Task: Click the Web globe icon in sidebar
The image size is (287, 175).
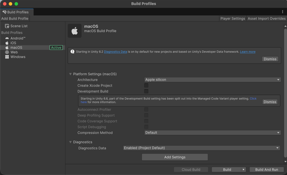Action: coord(7,52)
